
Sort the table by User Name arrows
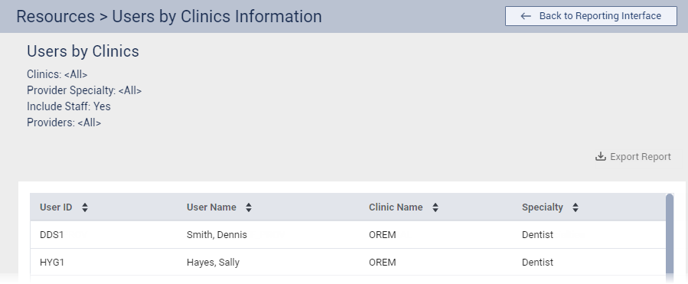(x=249, y=207)
